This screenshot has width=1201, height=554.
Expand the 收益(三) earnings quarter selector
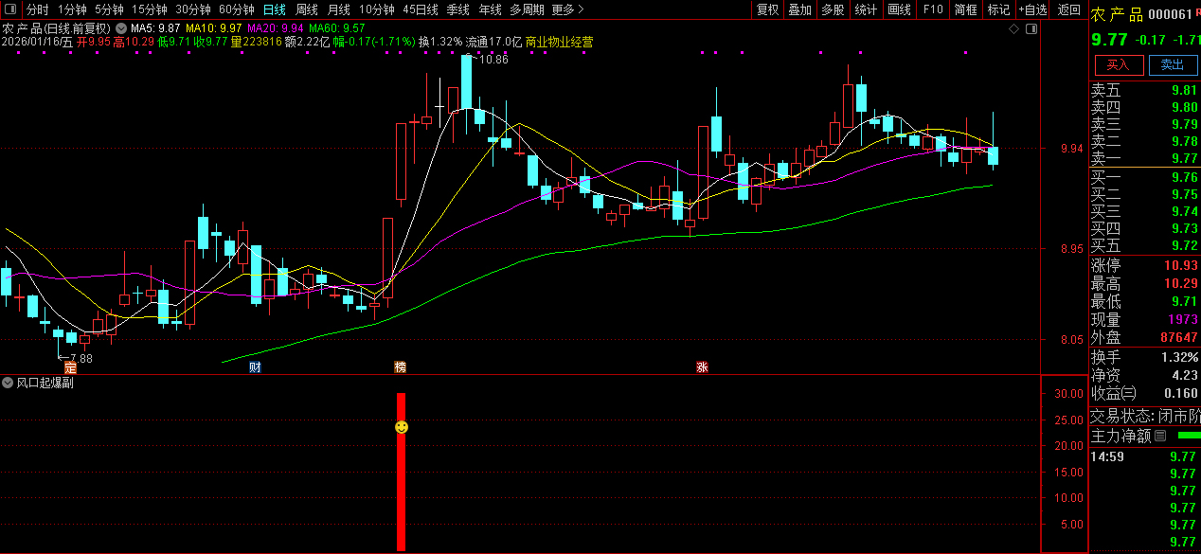[1113, 393]
